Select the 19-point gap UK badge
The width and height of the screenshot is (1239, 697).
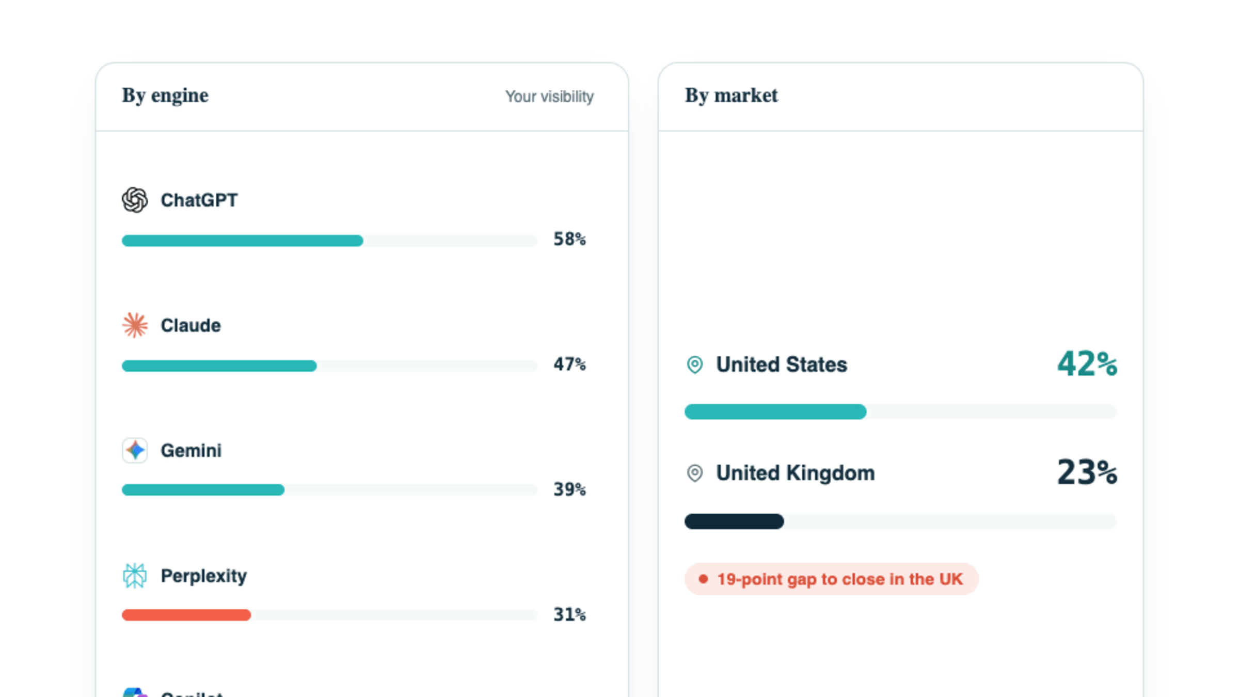pos(831,579)
